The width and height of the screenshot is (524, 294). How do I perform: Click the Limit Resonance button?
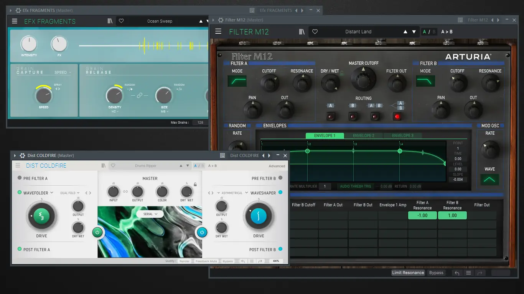point(408,273)
